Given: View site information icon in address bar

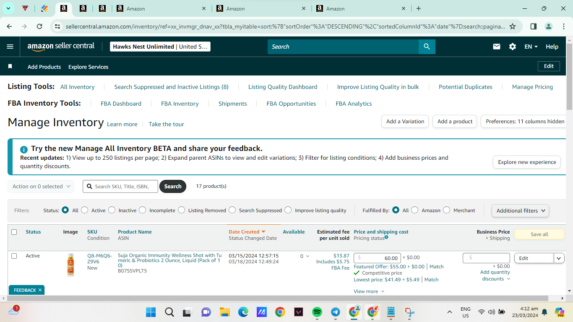Looking at the screenshot, I should [x=57, y=26].
